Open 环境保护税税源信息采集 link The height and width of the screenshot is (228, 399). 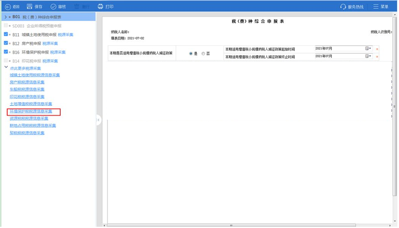(x=31, y=111)
